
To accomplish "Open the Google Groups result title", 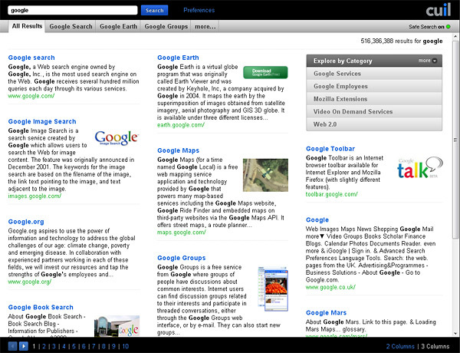I will click(x=181, y=258).
